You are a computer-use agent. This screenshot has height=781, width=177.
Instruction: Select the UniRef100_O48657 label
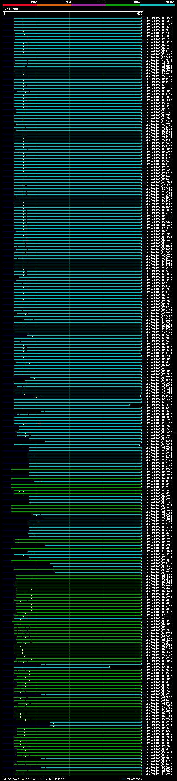coord(158,45)
